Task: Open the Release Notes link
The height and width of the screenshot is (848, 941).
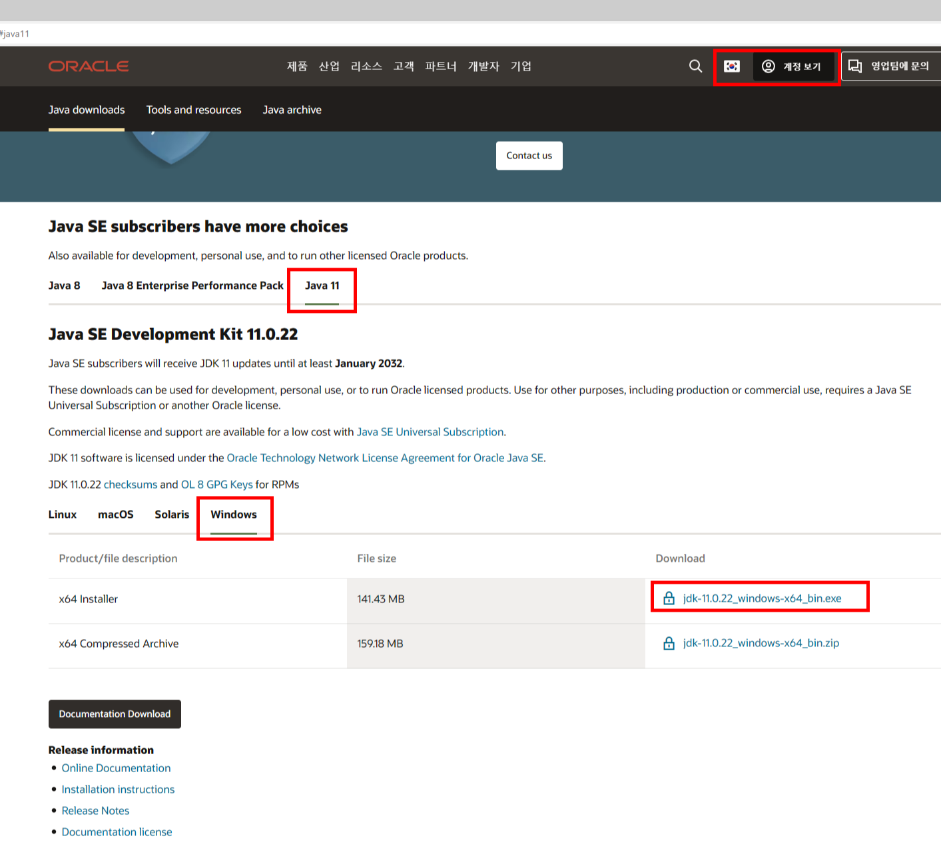Action: 95,811
